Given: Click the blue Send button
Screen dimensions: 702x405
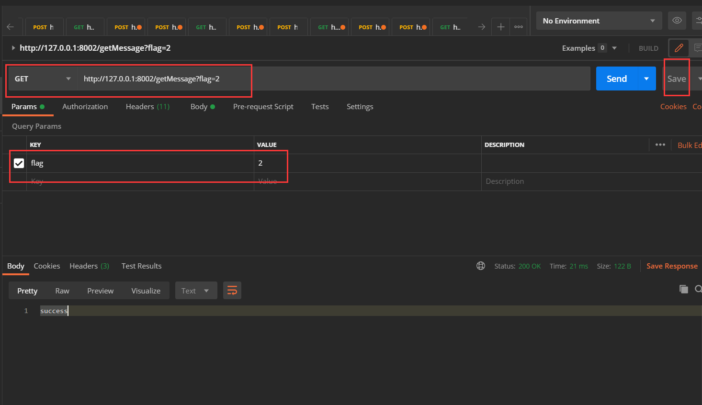Looking at the screenshot, I should coord(617,79).
